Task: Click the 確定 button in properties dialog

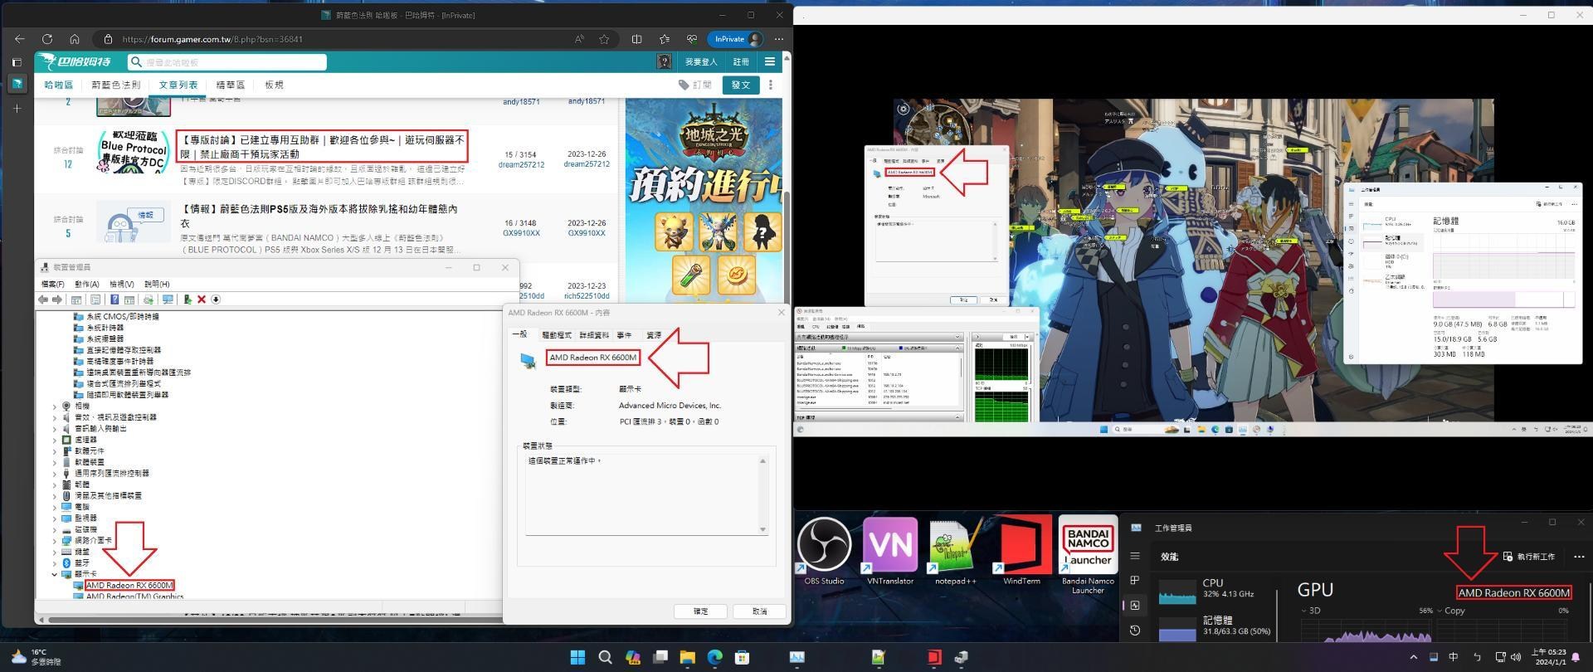Action: click(700, 611)
